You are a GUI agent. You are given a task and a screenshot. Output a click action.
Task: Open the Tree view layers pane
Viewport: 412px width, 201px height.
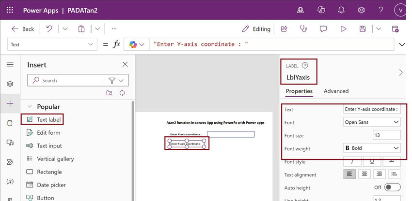point(10,84)
